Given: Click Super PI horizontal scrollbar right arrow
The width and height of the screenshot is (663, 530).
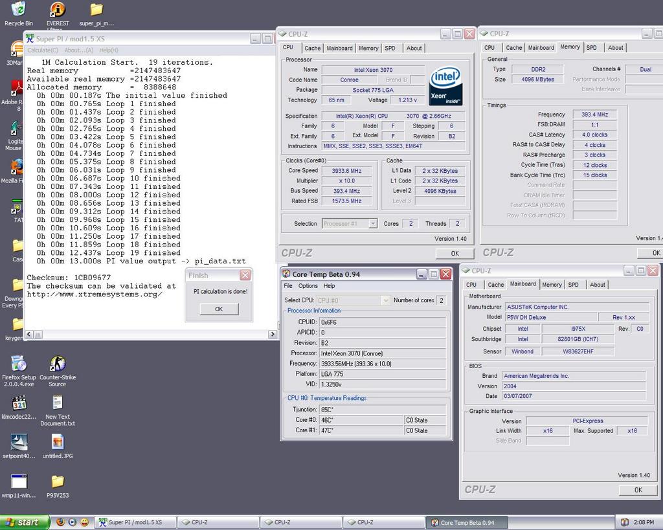Looking at the screenshot, I should tap(272, 335).
